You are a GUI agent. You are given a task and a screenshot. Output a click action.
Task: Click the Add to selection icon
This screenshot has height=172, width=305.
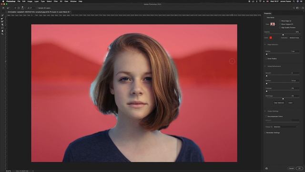[15, 8]
